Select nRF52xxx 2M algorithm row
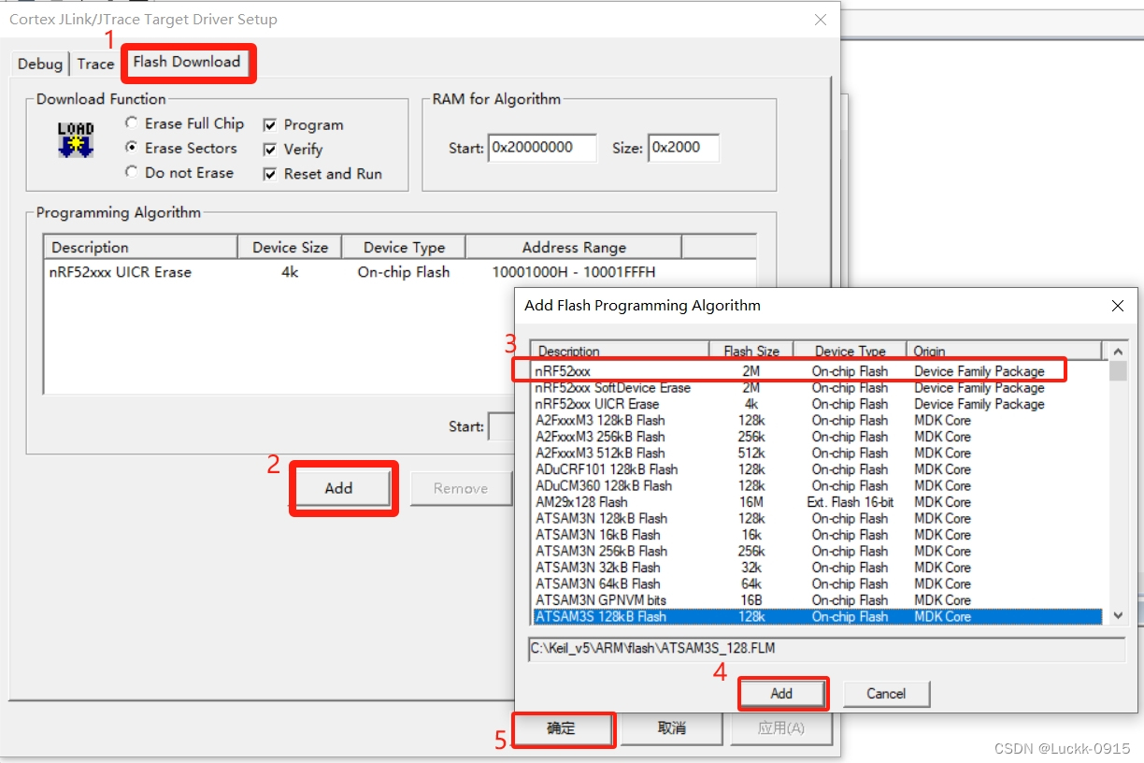 click(x=819, y=371)
